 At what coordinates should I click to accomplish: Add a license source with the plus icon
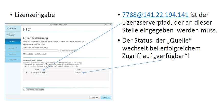[27, 73]
